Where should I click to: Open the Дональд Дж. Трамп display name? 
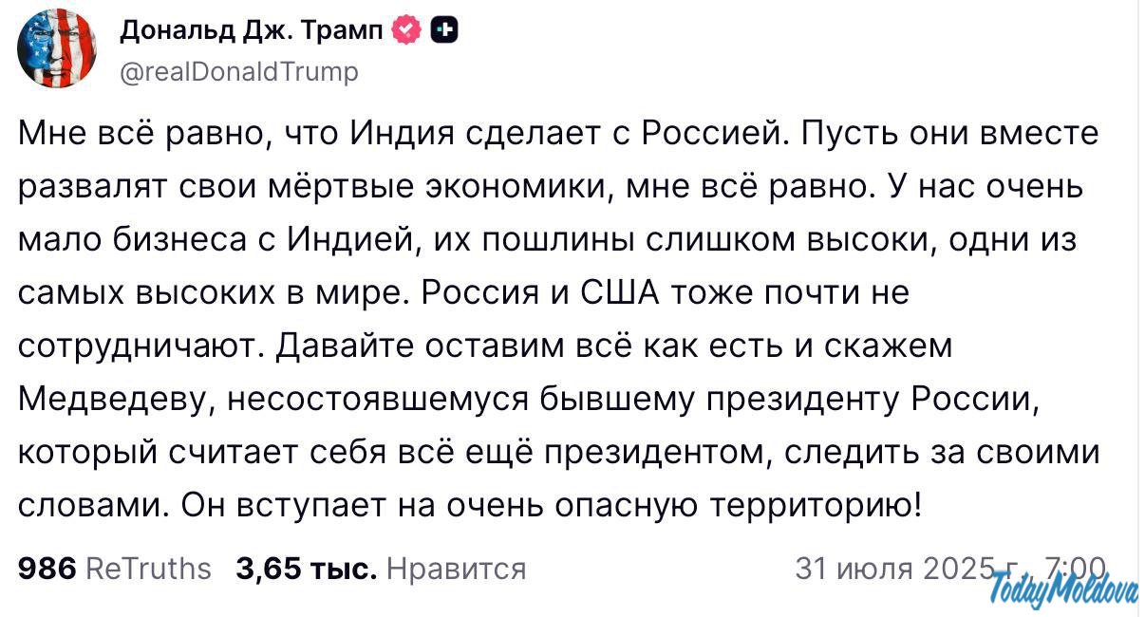[252, 32]
